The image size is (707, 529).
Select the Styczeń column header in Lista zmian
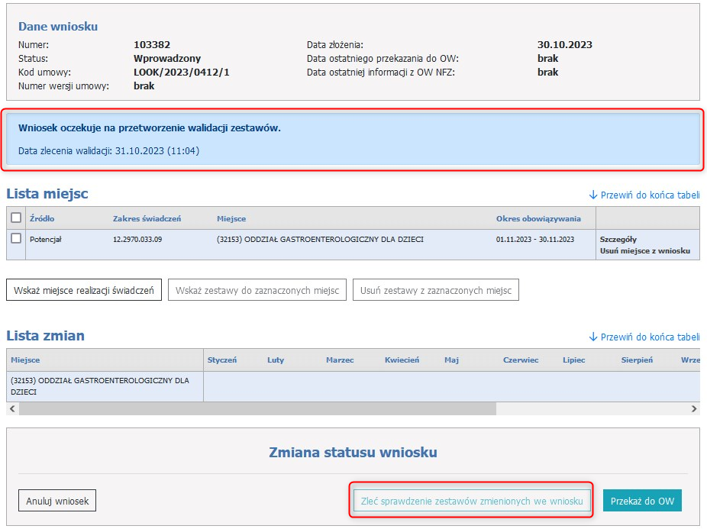pos(222,360)
